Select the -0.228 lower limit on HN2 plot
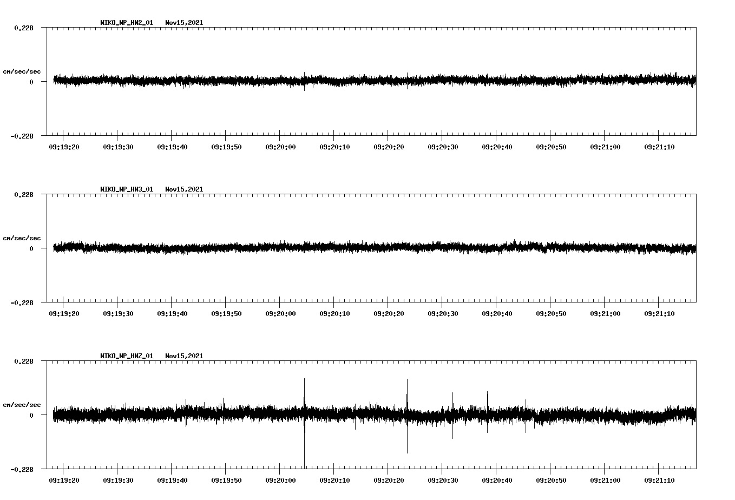The height and width of the screenshot is (500, 735). (22, 136)
